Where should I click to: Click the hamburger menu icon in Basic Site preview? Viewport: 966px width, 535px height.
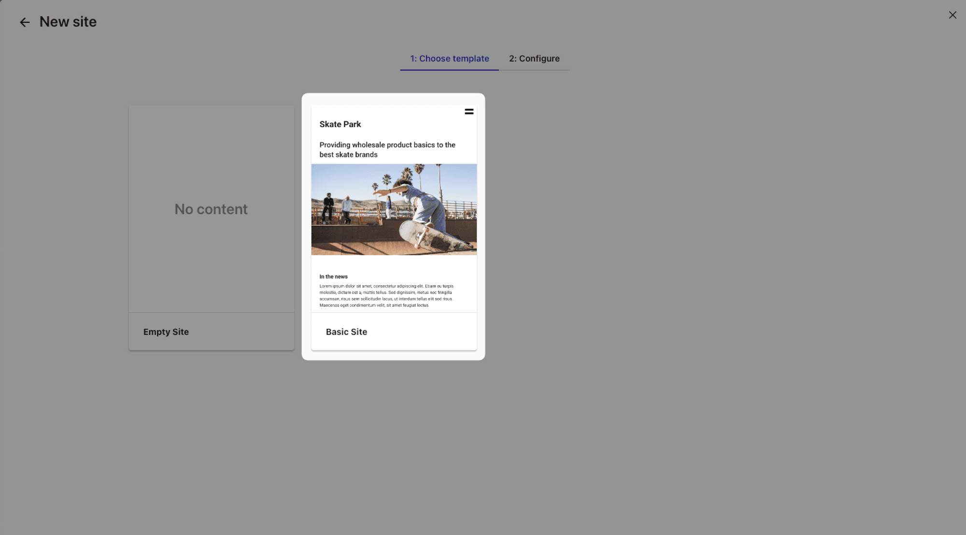tap(469, 112)
